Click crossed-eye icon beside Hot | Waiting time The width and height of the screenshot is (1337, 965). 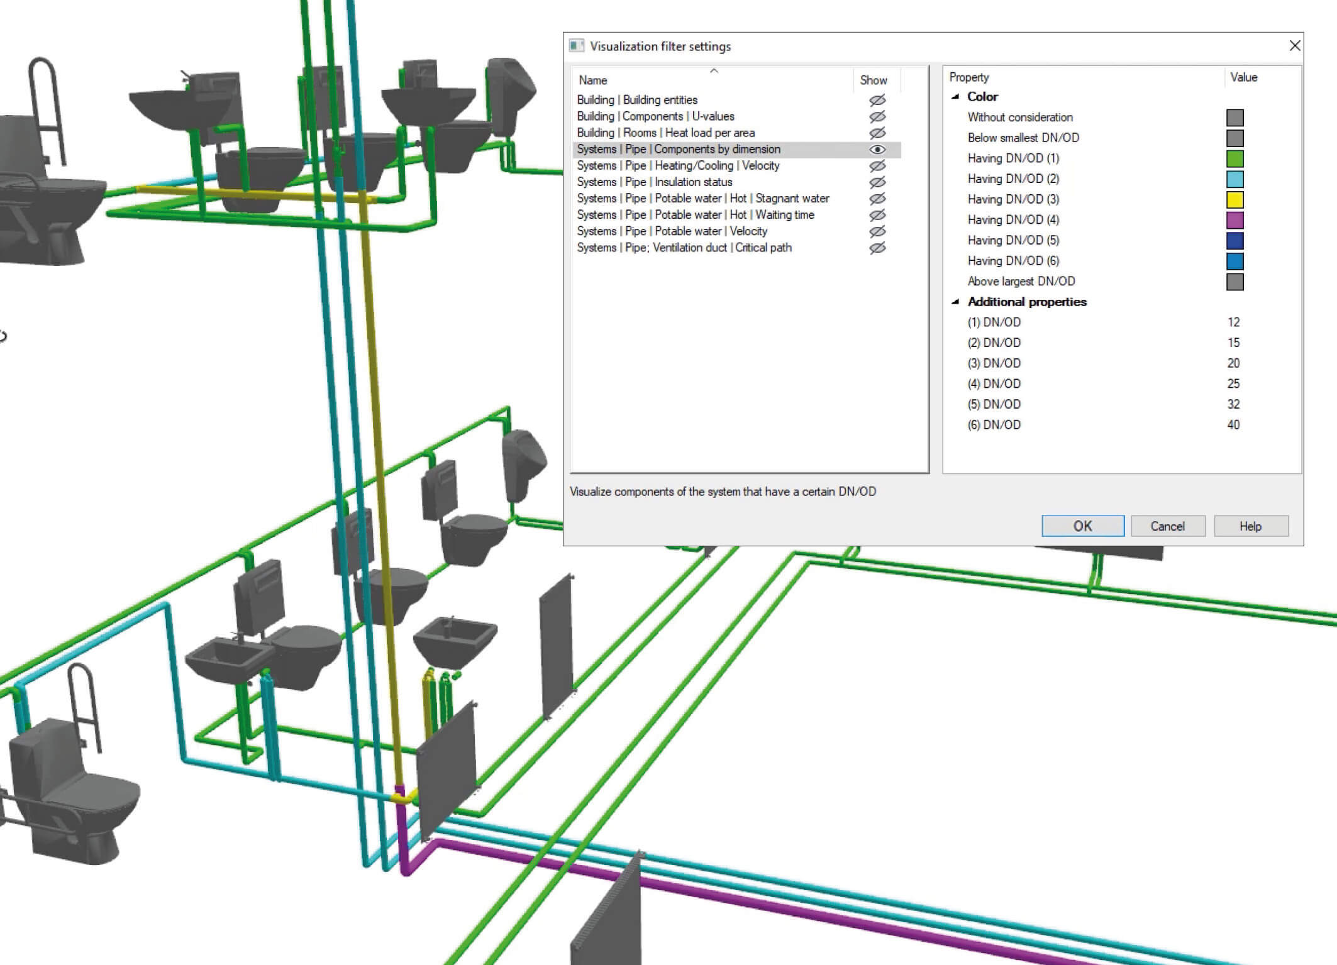877,214
